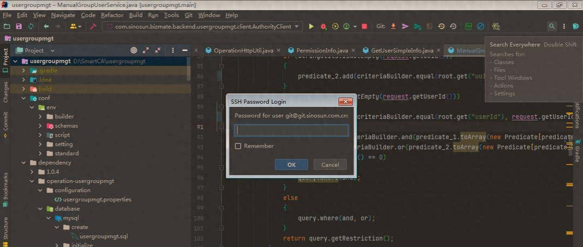Expand the builder folder
The width and height of the screenshot is (583, 247).
point(41,117)
